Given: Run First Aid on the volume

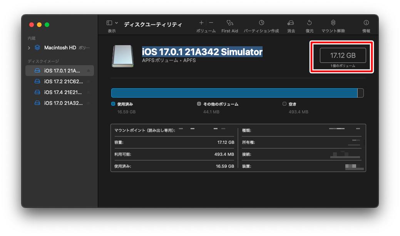Looking at the screenshot, I should click(229, 23).
